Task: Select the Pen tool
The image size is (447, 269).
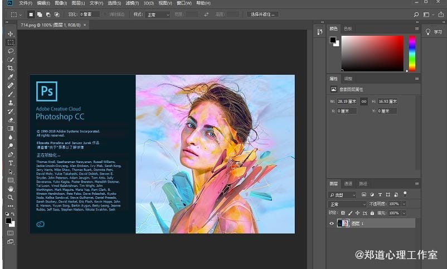Action: coord(11,155)
